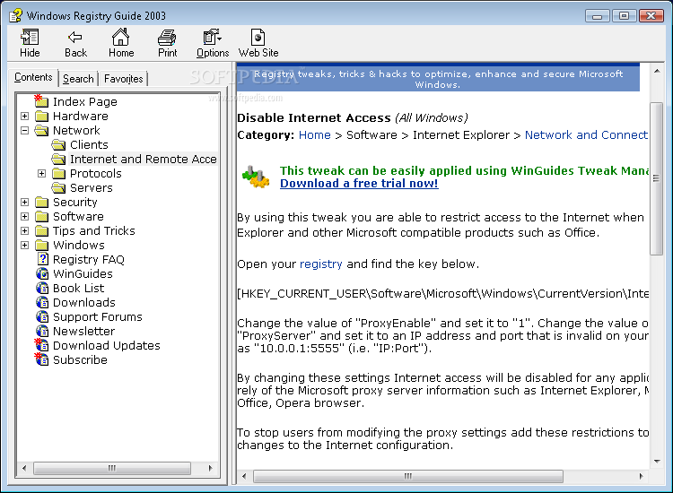Viewport: 673px width, 493px height.
Task: Click the content pane vertical scrollbar thumb
Action: (656, 178)
